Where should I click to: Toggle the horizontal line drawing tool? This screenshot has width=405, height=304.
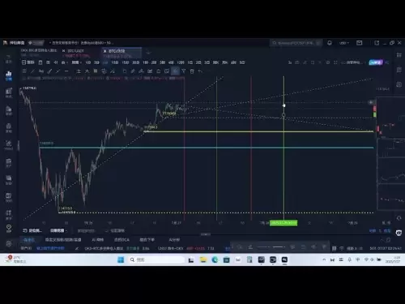(x=66, y=71)
